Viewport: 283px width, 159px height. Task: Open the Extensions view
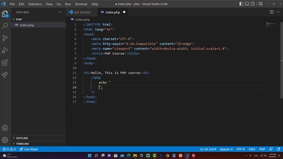(5, 63)
